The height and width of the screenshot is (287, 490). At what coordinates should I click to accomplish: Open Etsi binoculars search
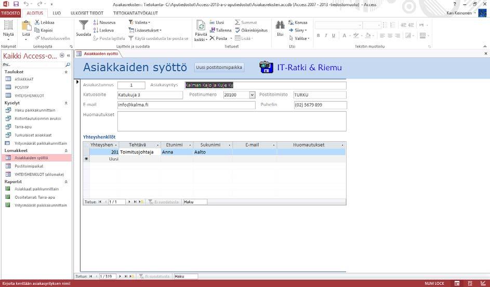280,29
